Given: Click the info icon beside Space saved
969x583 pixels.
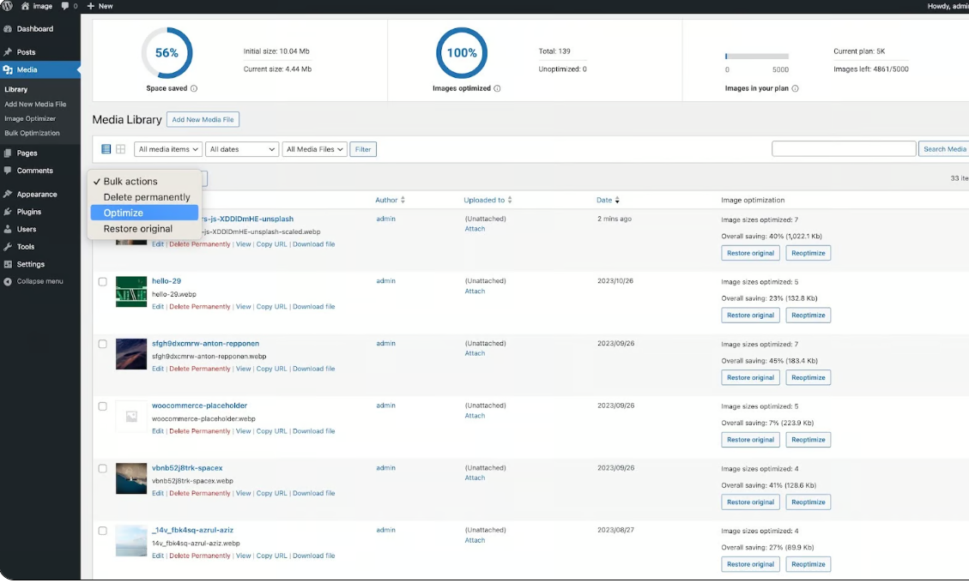Looking at the screenshot, I should pos(194,88).
